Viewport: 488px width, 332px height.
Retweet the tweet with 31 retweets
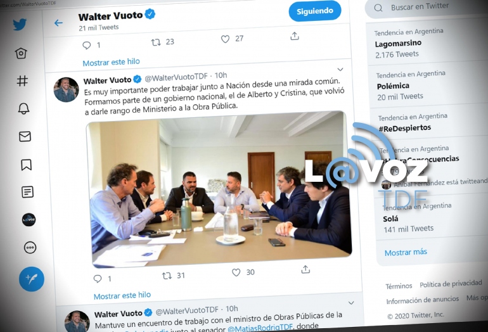[167, 276]
